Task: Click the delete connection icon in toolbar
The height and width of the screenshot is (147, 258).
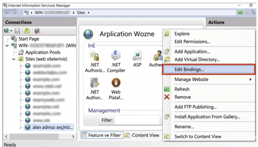Action: click(37, 31)
